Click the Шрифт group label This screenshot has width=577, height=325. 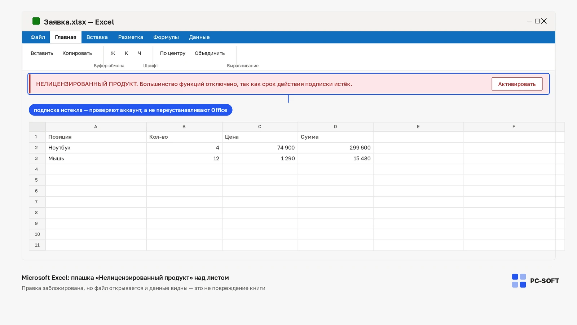151,66
